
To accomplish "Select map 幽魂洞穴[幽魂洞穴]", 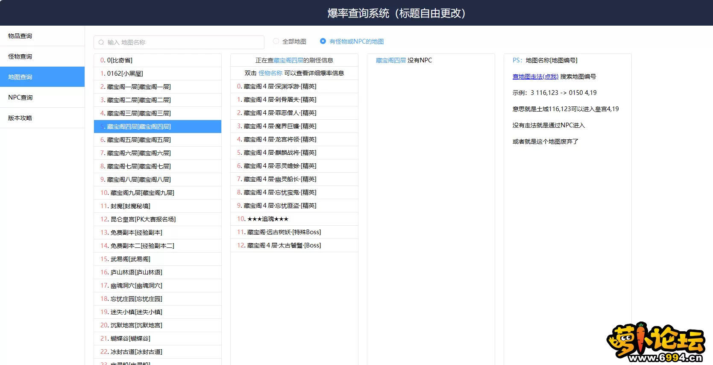I will 158,286.
